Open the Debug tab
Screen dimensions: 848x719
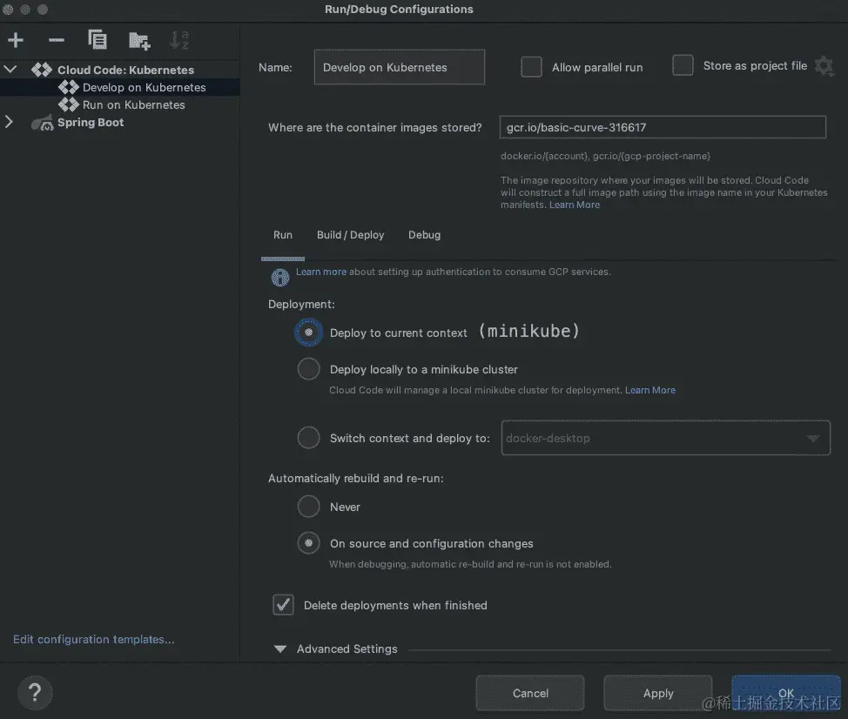[x=424, y=235]
